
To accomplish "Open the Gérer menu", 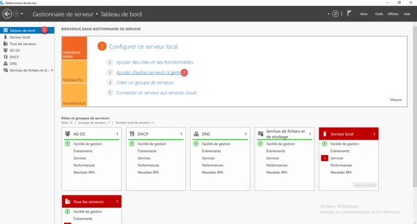I will point(364,14).
